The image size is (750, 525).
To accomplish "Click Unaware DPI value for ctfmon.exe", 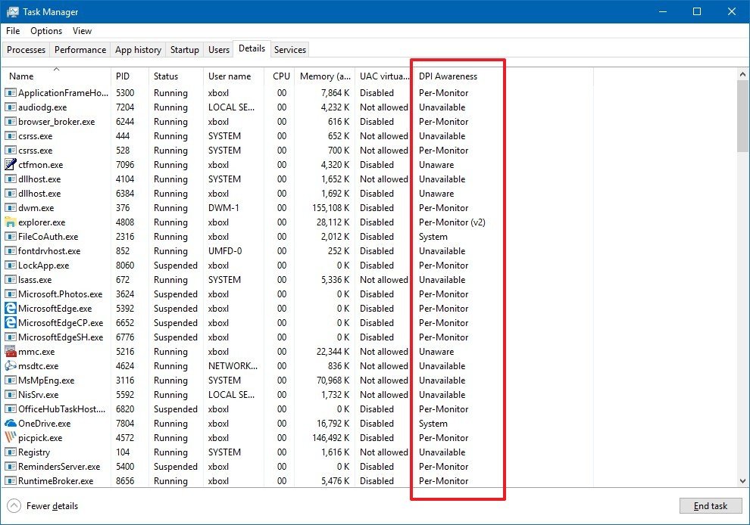I will click(x=436, y=164).
